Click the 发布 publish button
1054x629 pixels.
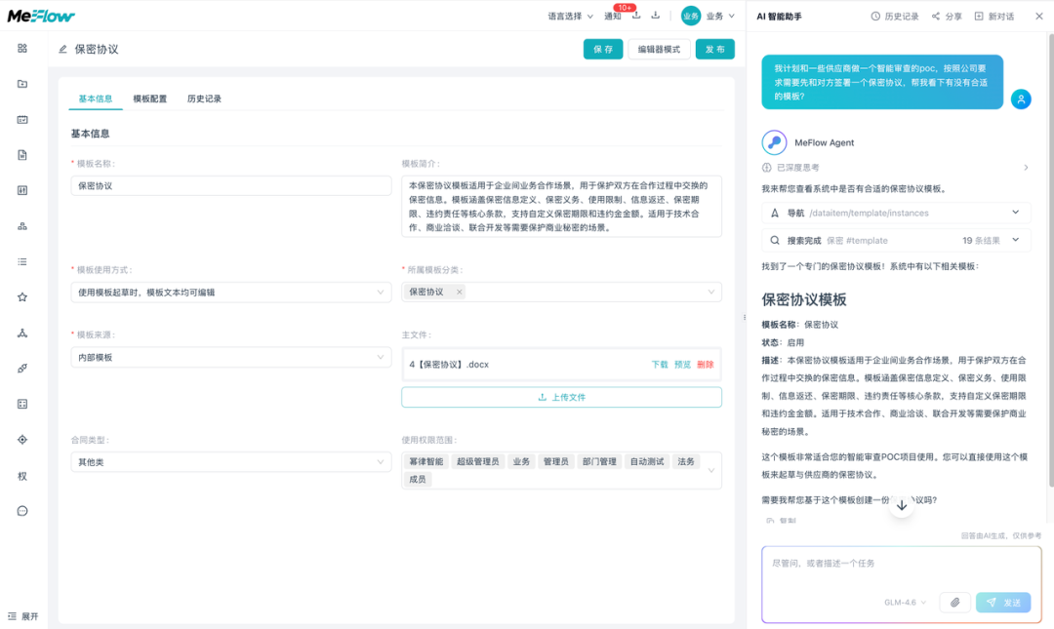click(714, 49)
